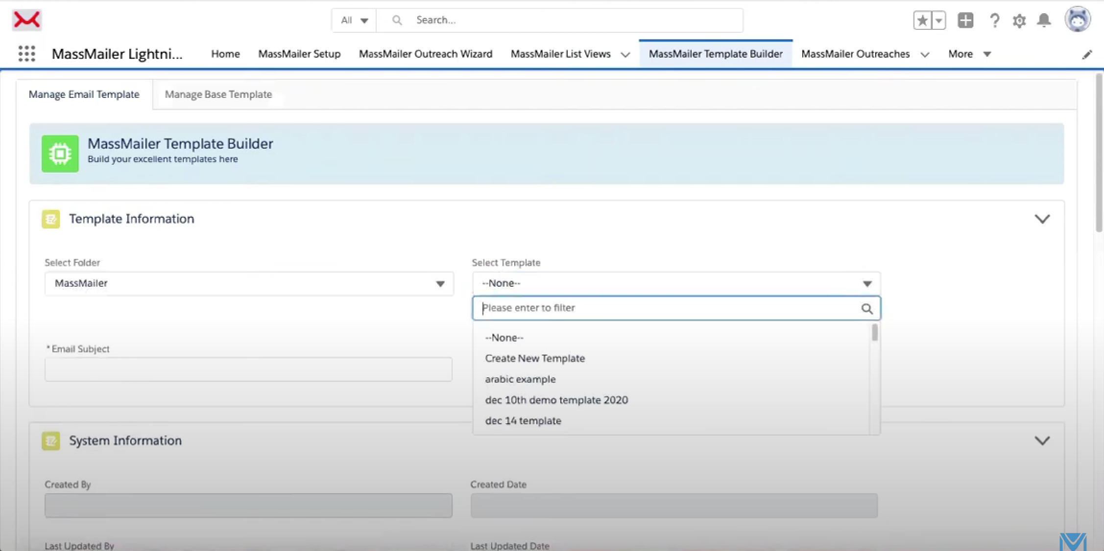Click the favorites star icon
This screenshot has width=1104, height=551.
[x=922, y=21]
